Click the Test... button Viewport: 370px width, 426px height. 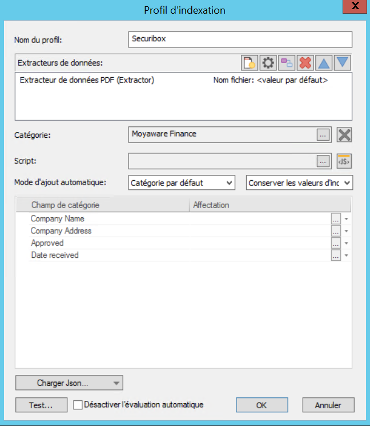(41, 405)
